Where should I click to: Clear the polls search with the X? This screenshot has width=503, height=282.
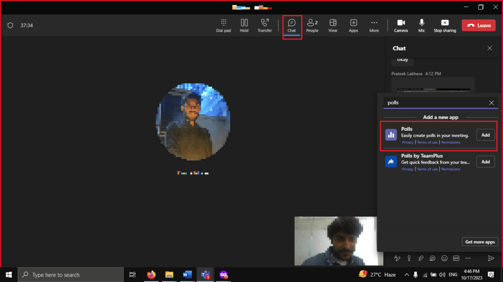[x=491, y=102]
